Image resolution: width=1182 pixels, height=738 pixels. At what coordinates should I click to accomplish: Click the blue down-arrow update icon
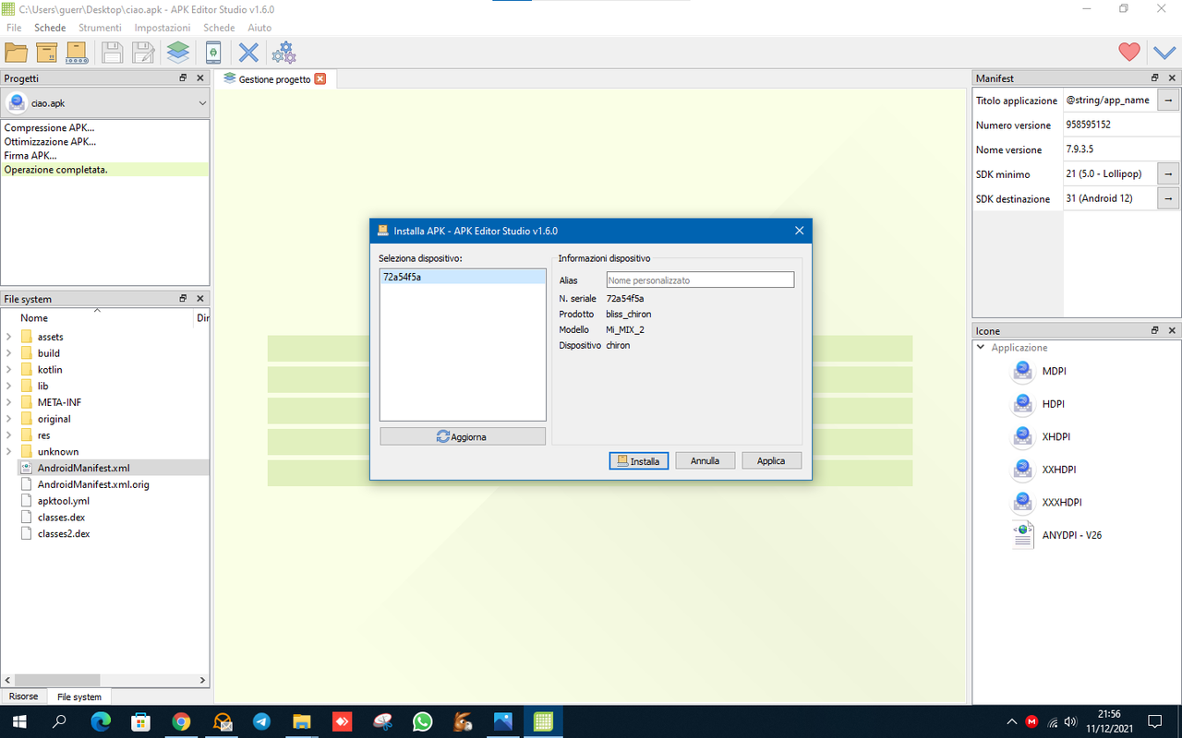(1164, 53)
